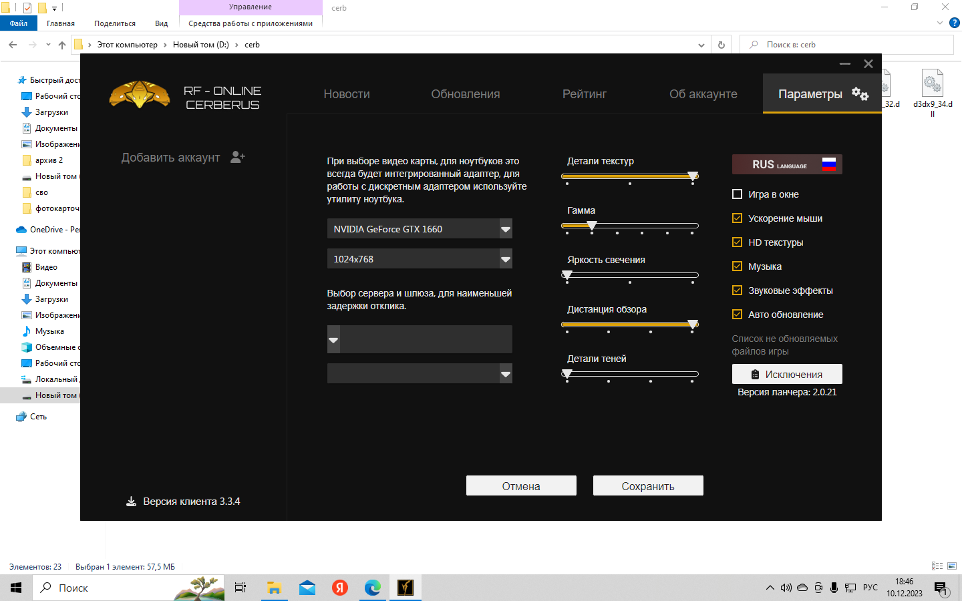
Task: Click the Windows taskbar search box
Action: coord(128,588)
